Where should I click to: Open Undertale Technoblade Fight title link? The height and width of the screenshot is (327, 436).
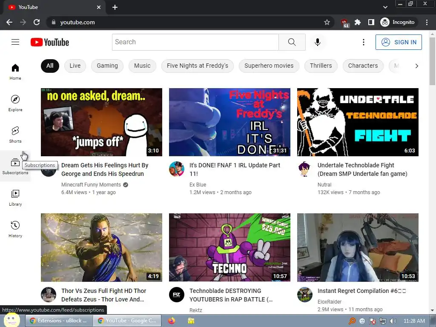tap(362, 169)
